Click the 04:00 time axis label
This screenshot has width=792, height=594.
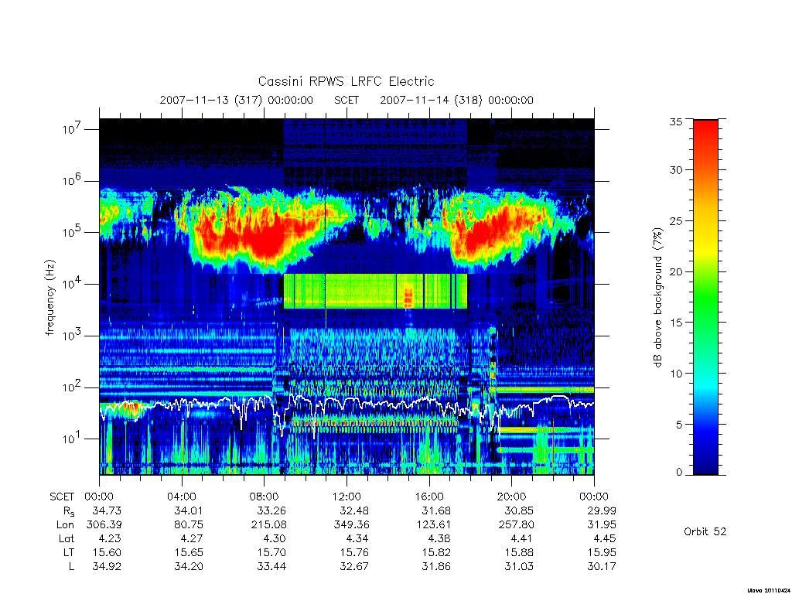point(181,497)
